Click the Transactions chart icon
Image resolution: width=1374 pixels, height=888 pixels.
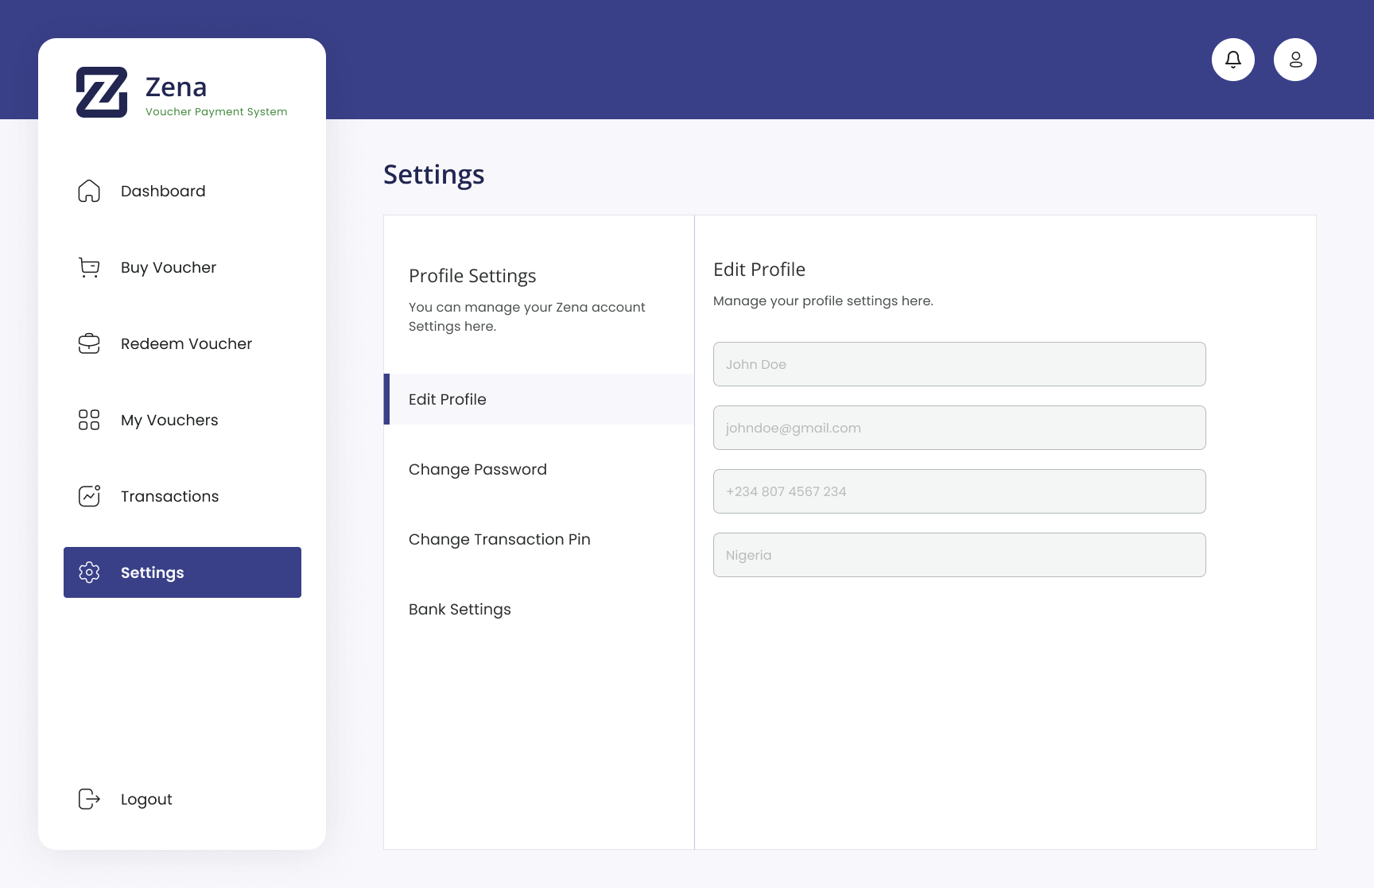[89, 496]
